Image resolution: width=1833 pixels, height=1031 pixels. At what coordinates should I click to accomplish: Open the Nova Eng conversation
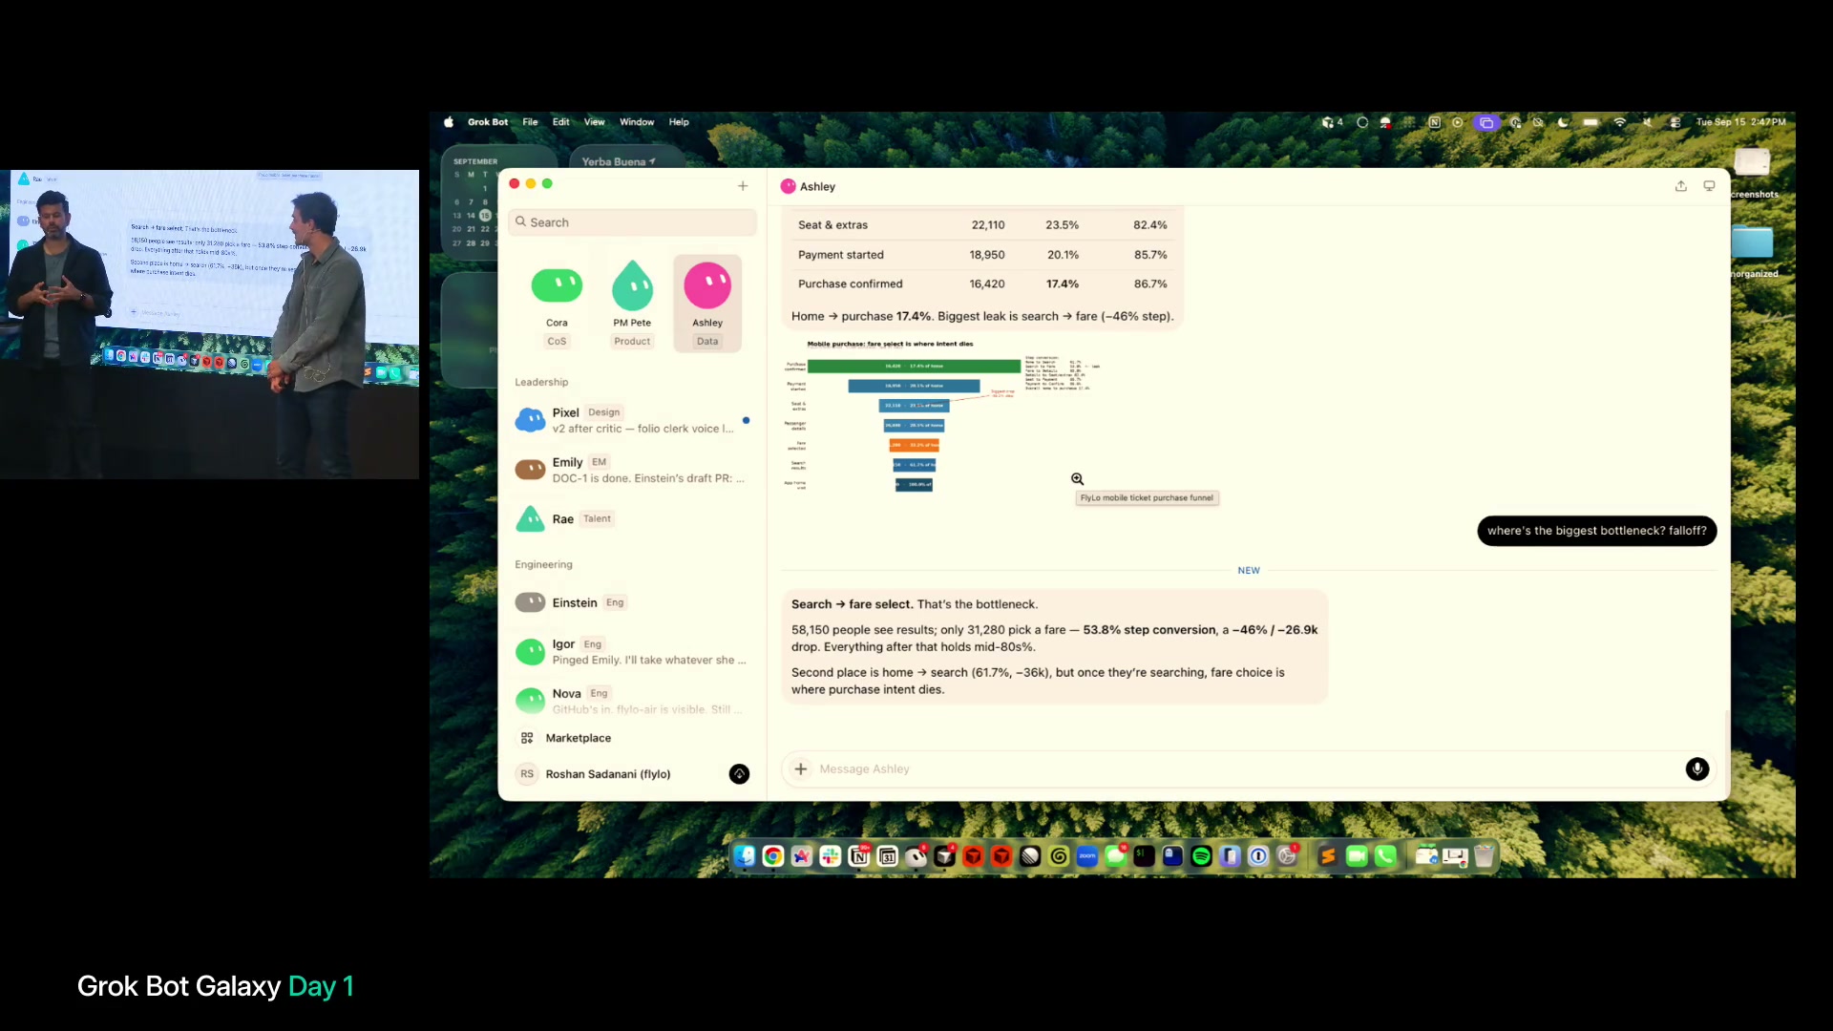click(632, 701)
